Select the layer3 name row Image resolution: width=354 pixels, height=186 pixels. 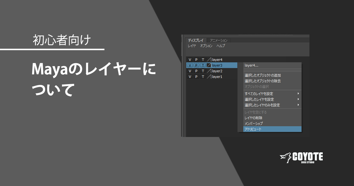coord(217,65)
